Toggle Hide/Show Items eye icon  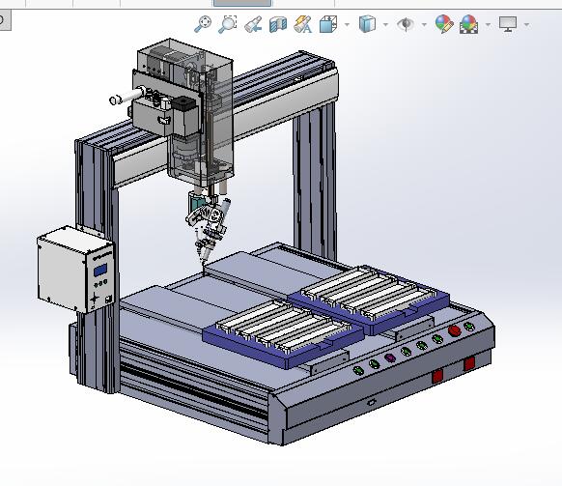click(406, 24)
